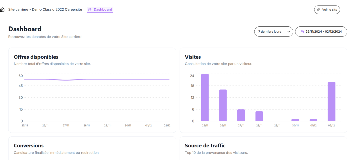Click the Source de traffic heading
The width and height of the screenshot is (348, 161).
click(x=205, y=146)
